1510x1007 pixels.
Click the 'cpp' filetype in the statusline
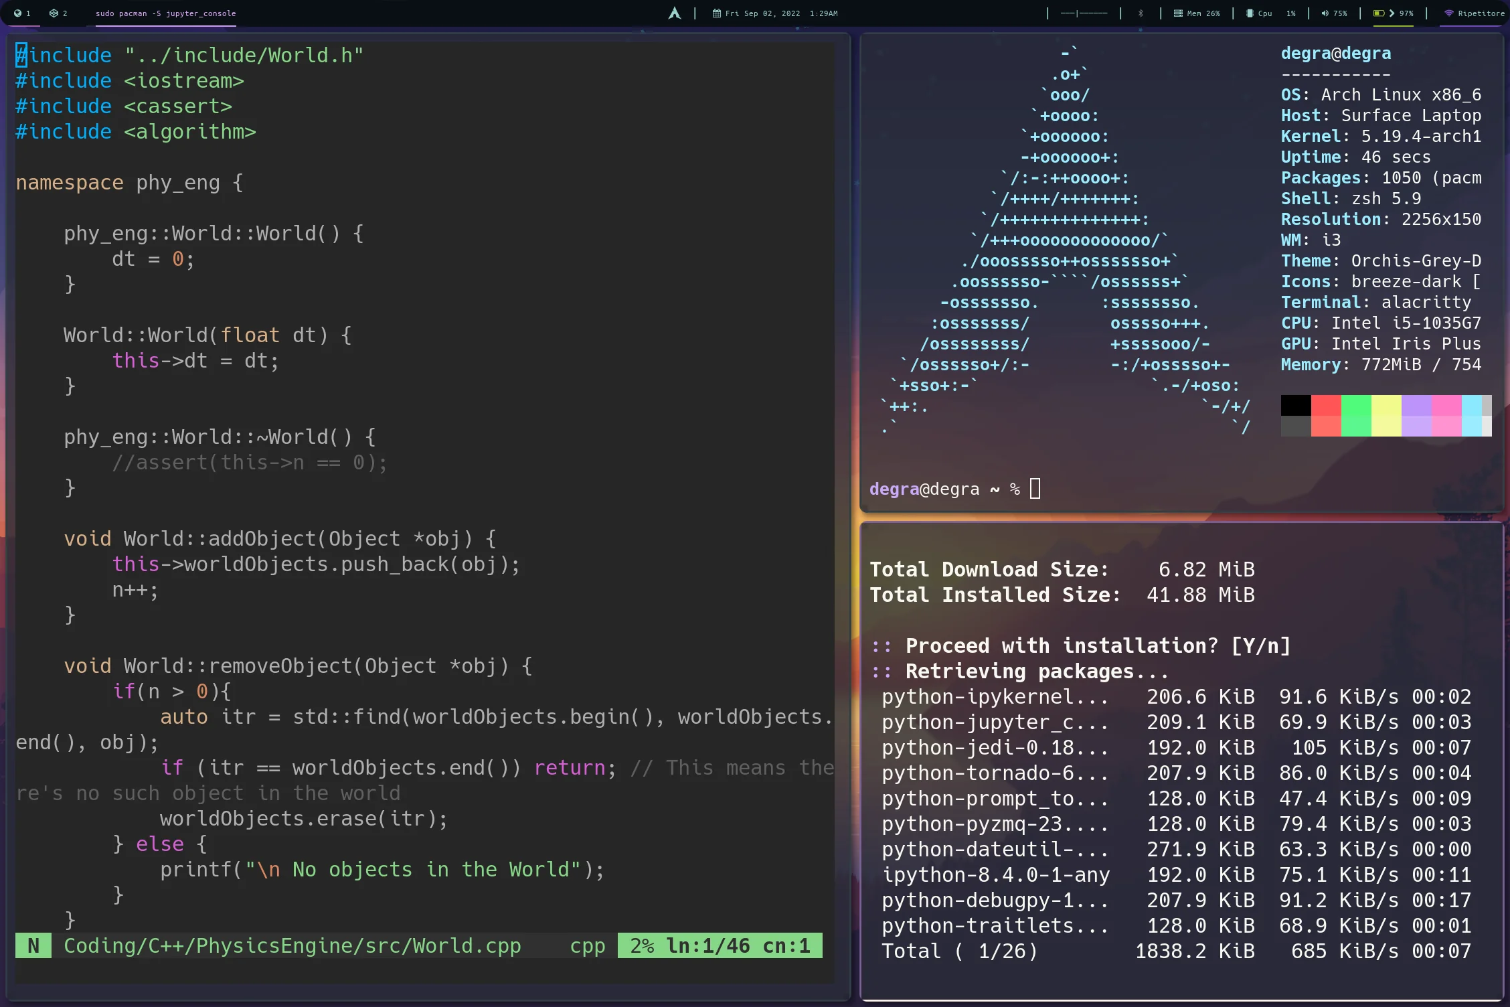click(x=588, y=945)
